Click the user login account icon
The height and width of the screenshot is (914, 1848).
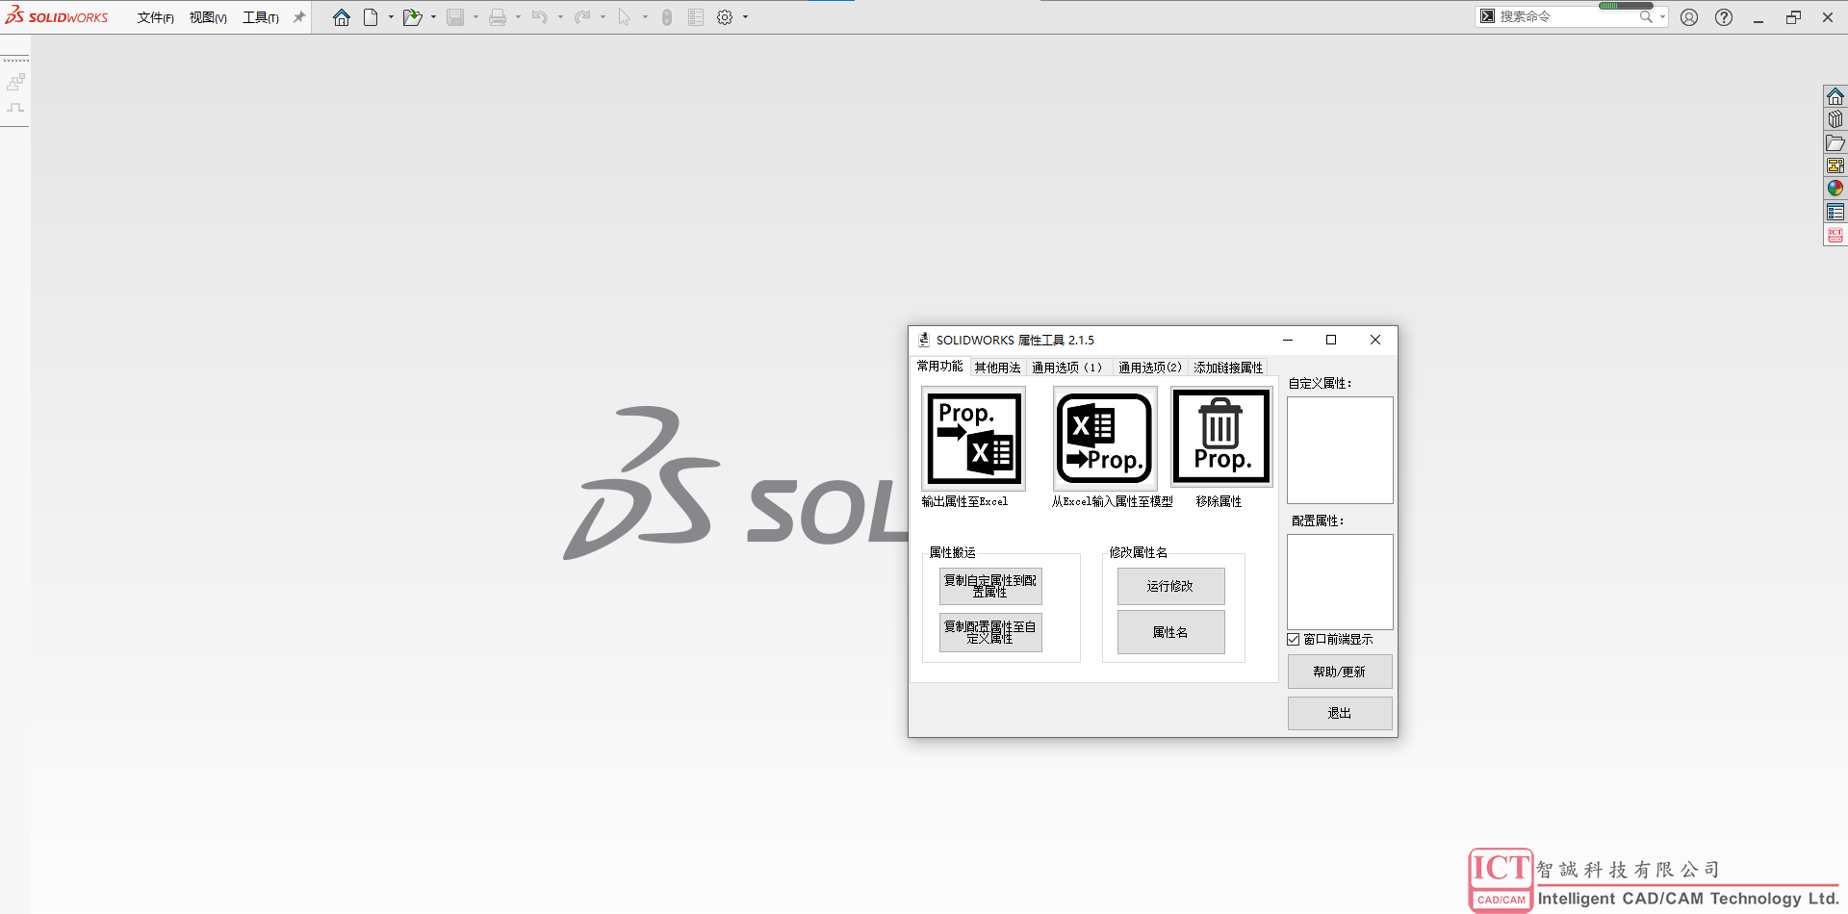(1689, 17)
